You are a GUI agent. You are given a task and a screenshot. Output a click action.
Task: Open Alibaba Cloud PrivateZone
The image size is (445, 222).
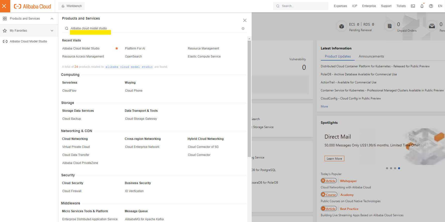(x=80, y=163)
